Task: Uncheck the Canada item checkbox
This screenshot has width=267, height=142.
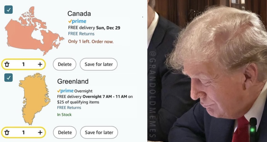Action: pos(9,10)
